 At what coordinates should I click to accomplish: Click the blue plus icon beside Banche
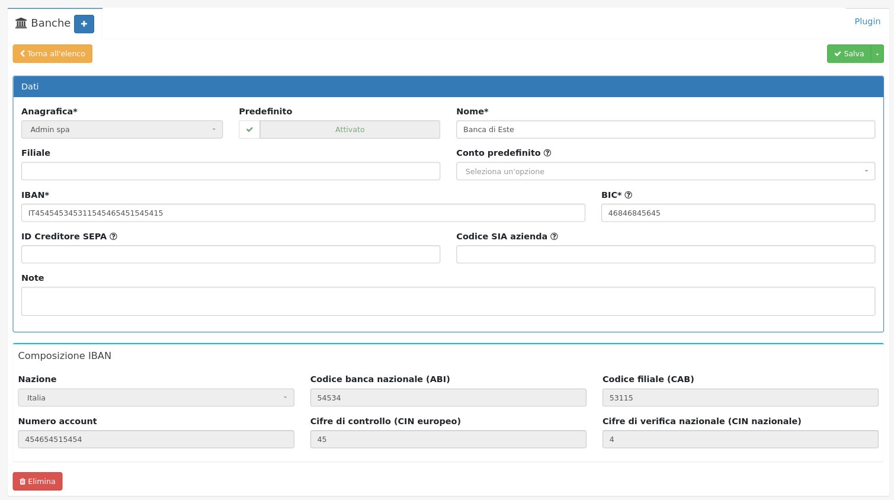tap(84, 24)
